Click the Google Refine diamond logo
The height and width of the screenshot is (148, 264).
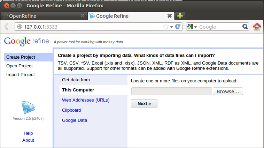pos(28,107)
